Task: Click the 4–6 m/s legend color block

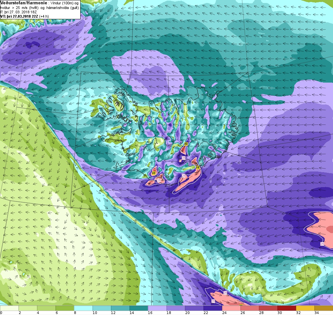Action: tap(46, 308)
